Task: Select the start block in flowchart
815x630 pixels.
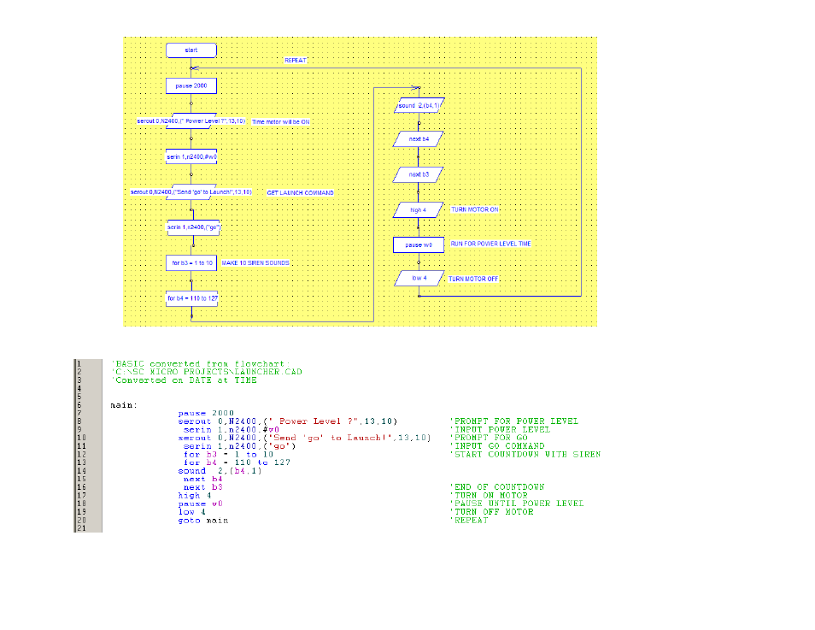Action: [191, 50]
